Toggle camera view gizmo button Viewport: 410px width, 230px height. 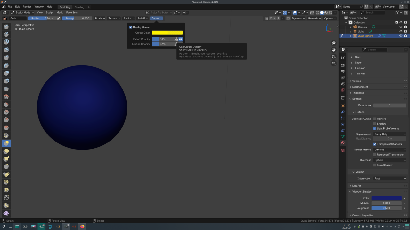pyautogui.click(x=333, y=57)
